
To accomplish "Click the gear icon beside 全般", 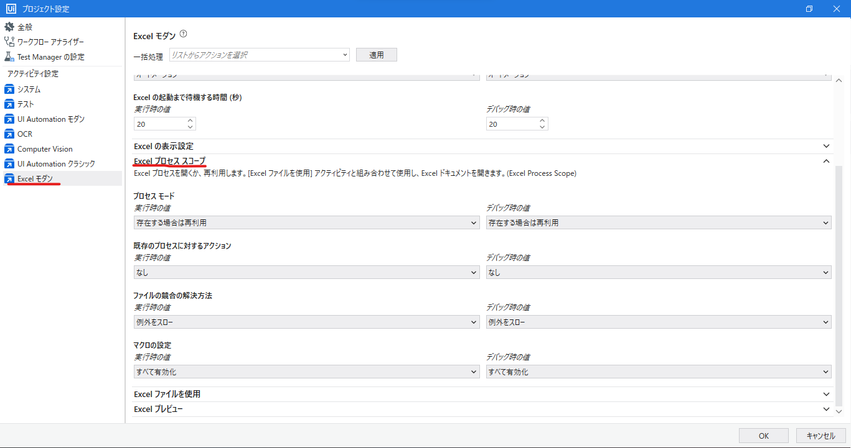I will pos(9,27).
